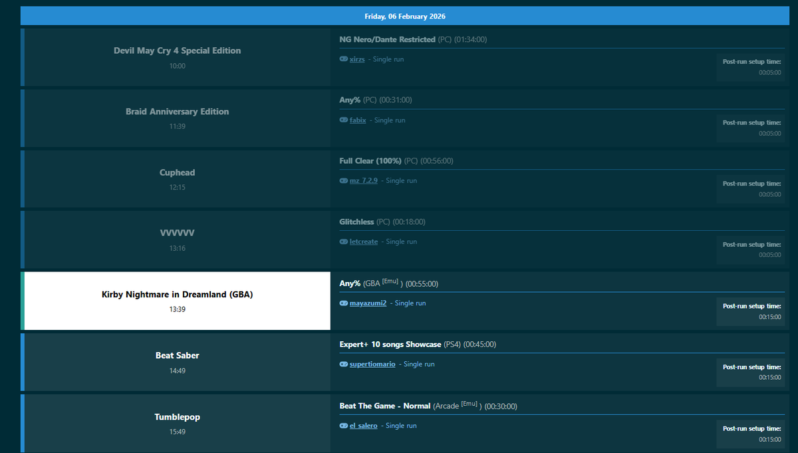Click the gamepad icon beside el_salero
This screenshot has height=453, width=798.
click(344, 426)
